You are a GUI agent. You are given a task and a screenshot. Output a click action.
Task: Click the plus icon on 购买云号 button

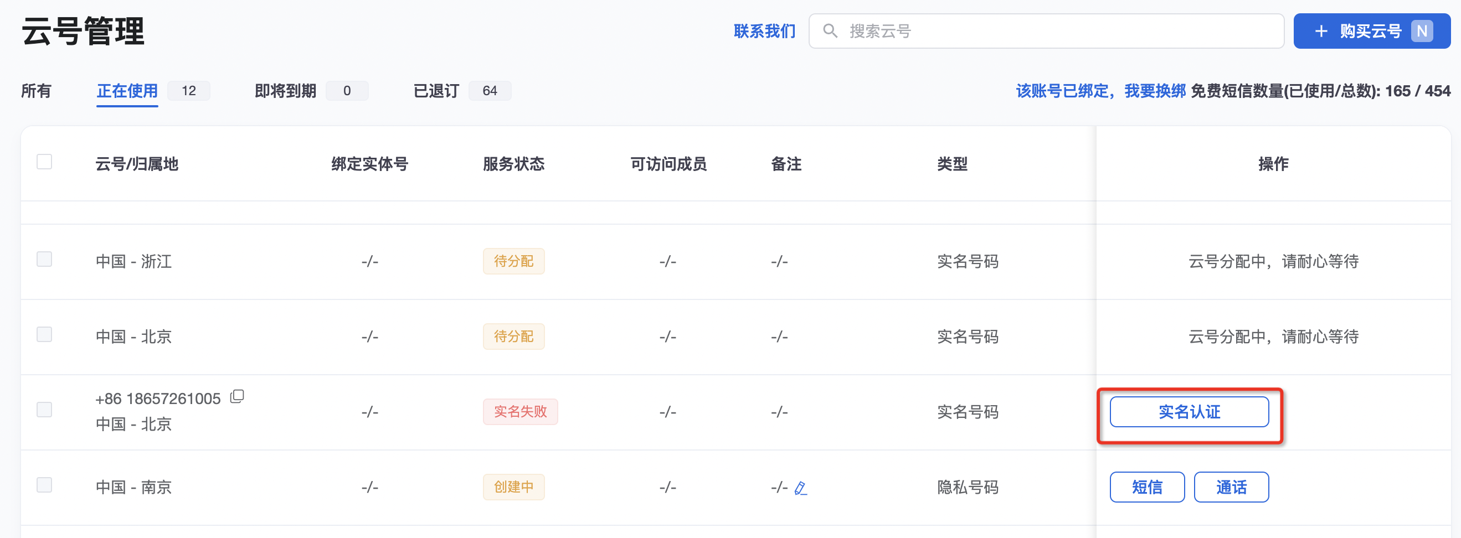point(1321,31)
